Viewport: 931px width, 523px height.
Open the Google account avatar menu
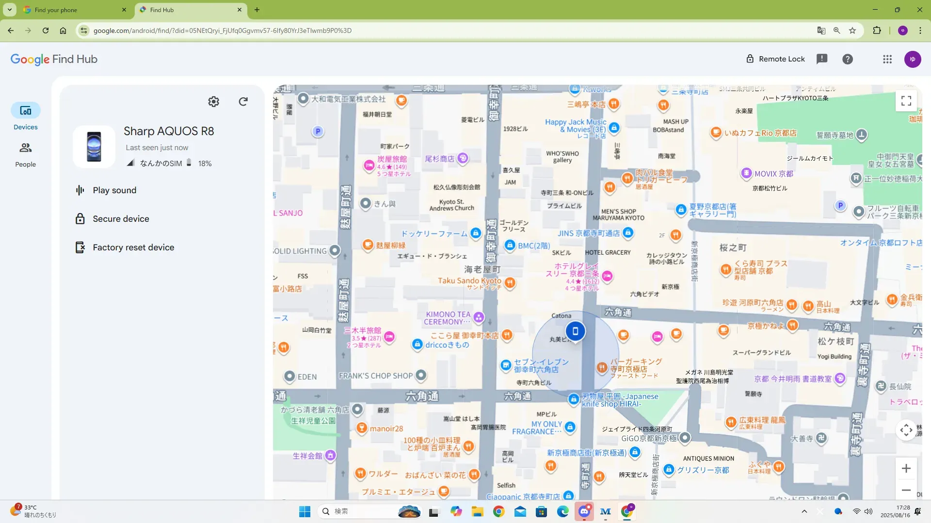[x=913, y=59]
